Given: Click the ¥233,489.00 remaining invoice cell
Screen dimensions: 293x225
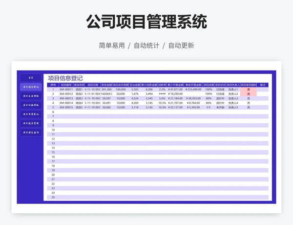Looking at the screenshot, I should pyautogui.click(x=193, y=90).
